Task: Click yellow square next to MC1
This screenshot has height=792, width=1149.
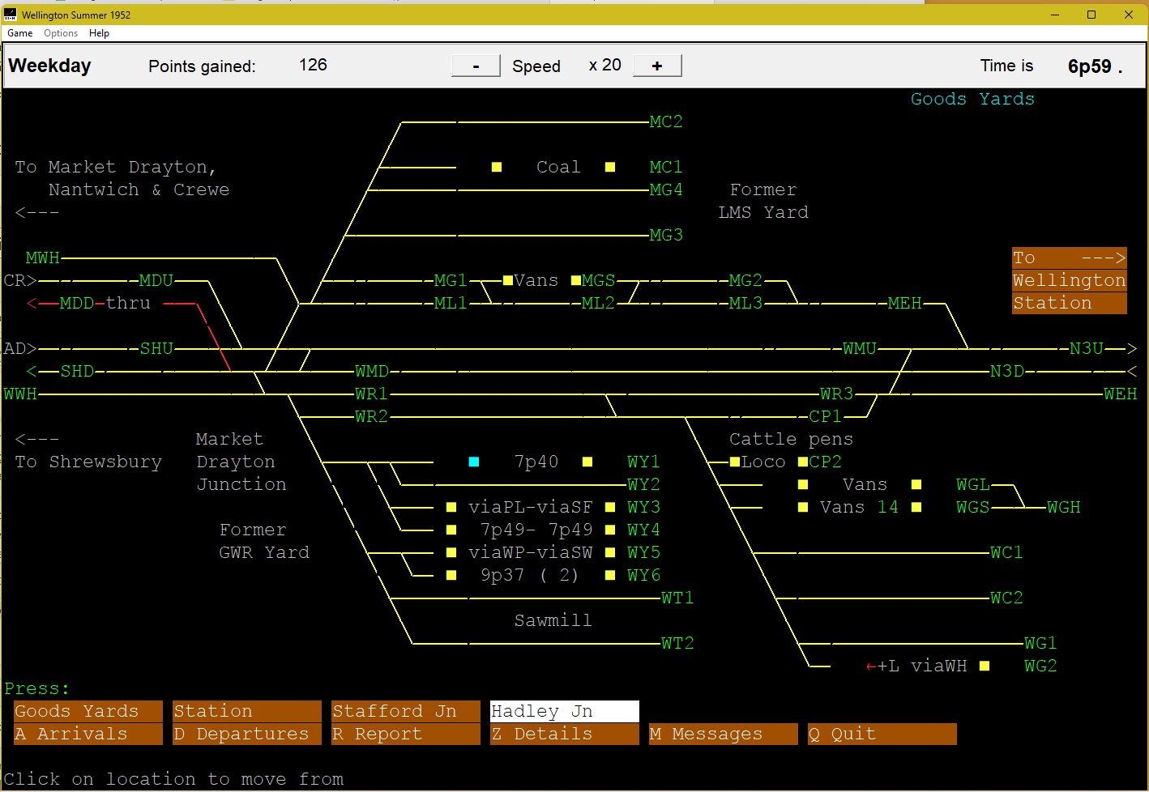Action: [610, 167]
